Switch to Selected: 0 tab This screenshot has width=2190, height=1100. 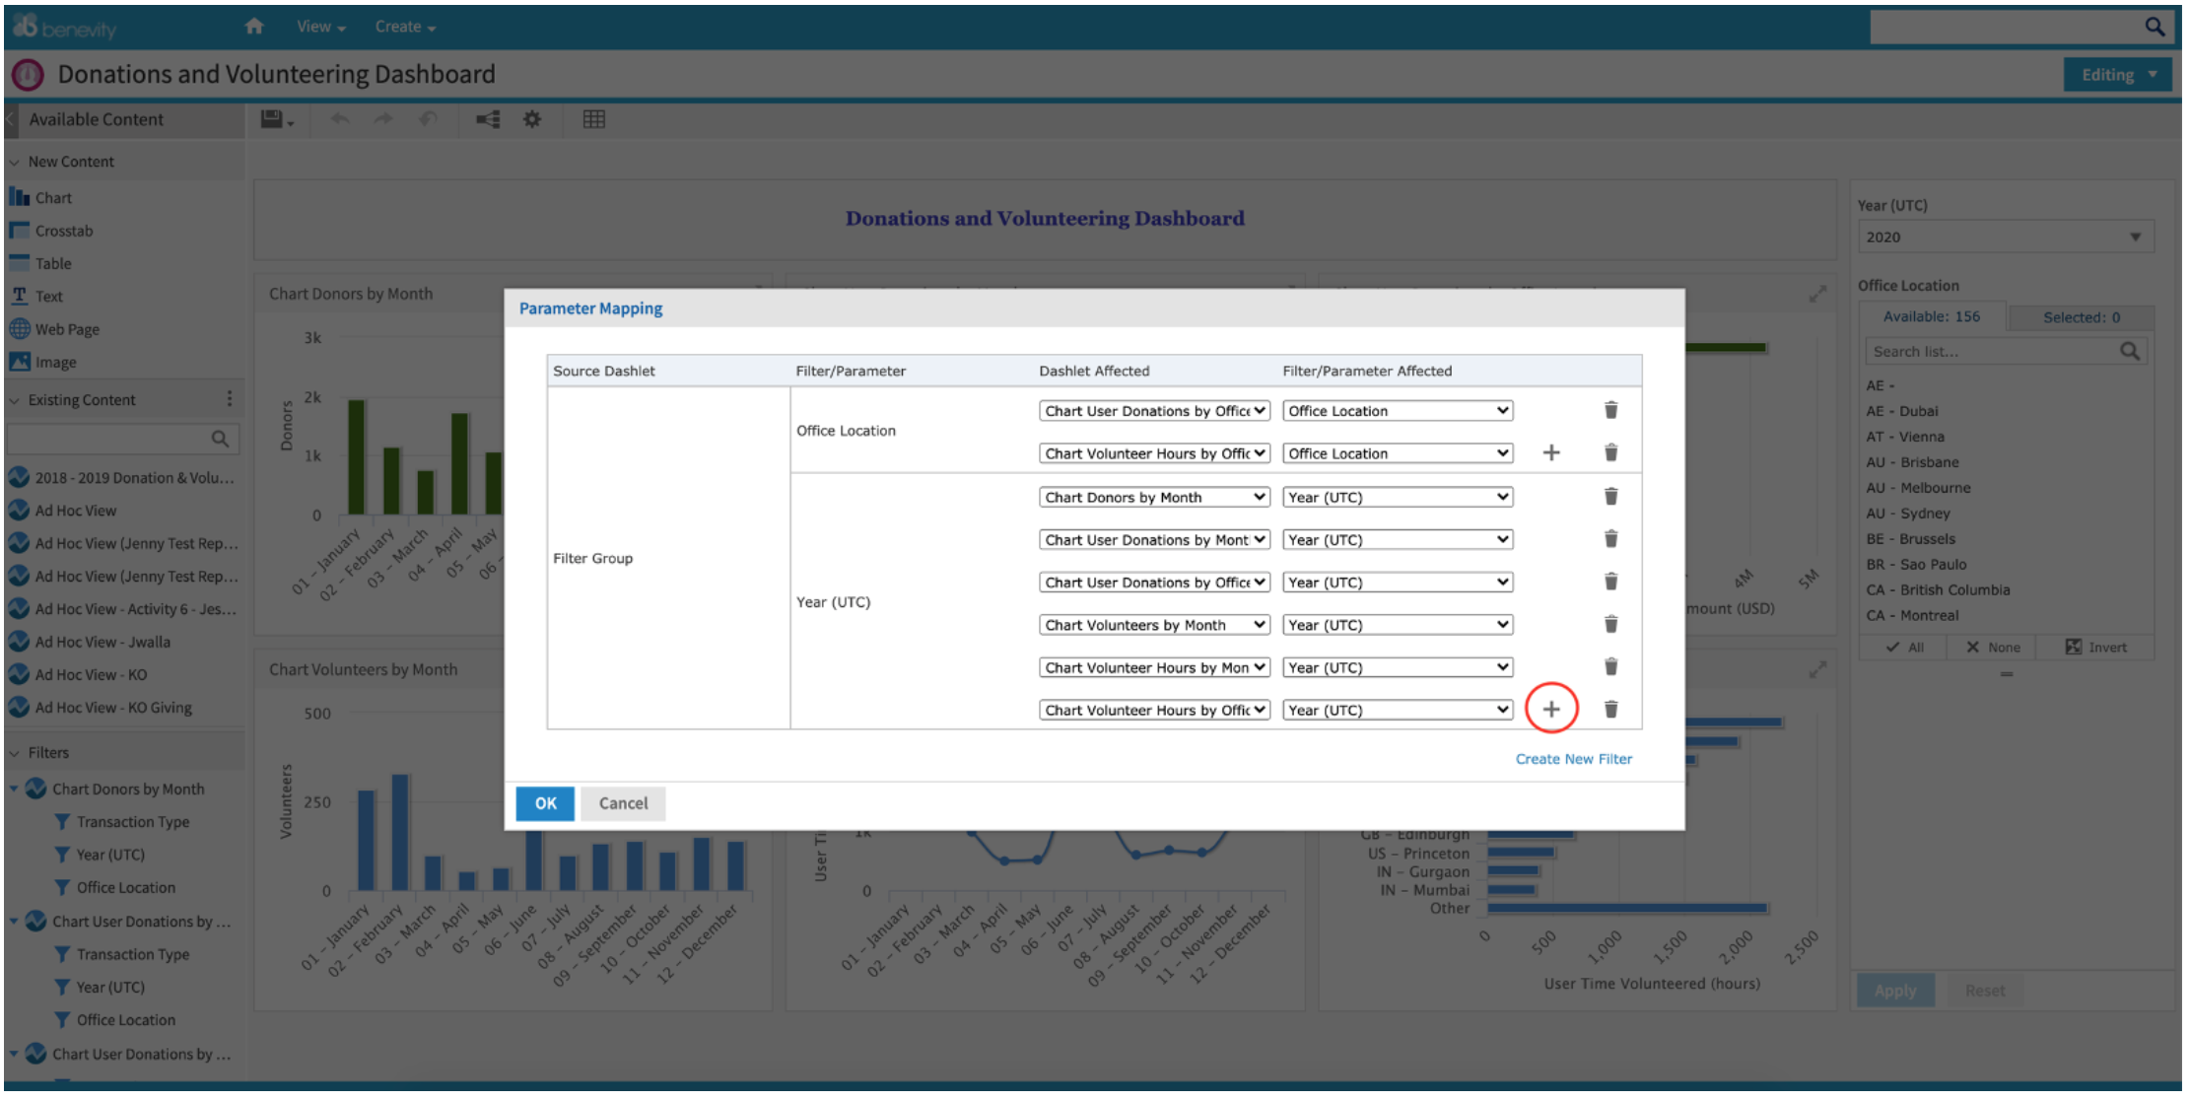tap(2081, 317)
